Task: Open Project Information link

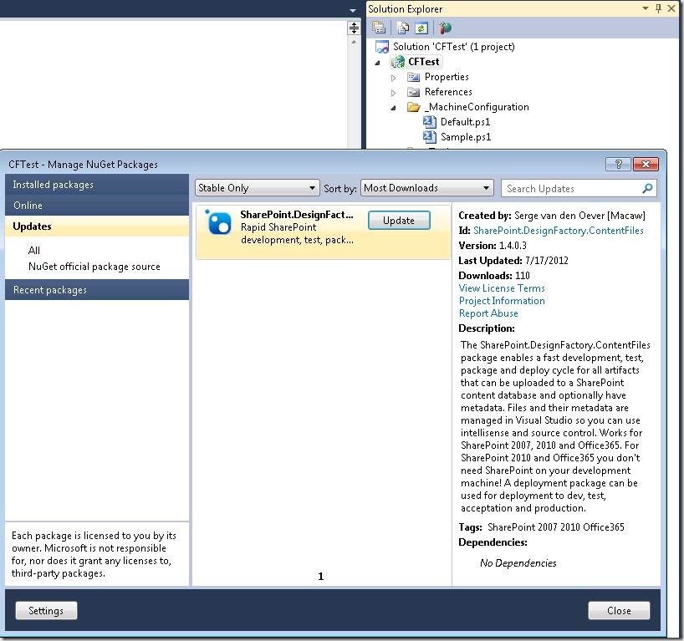Action: pos(502,301)
